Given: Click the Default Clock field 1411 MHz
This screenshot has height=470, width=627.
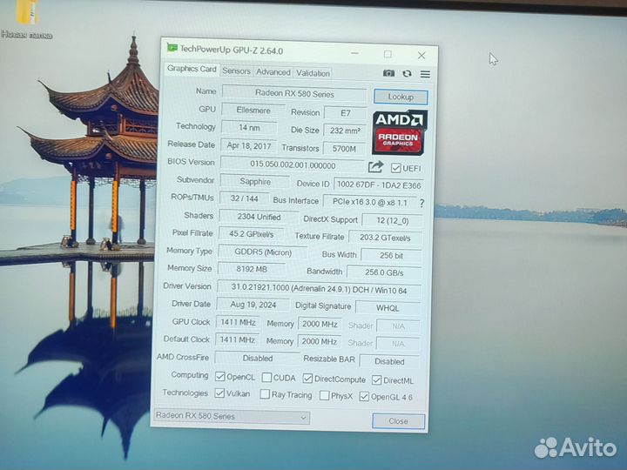Looking at the screenshot, I should pos(237,339).
